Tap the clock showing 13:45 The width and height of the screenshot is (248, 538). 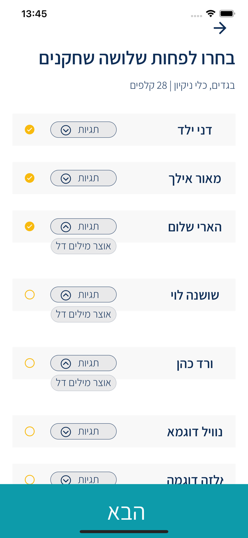pyautogui.click(x=34, y=14)
